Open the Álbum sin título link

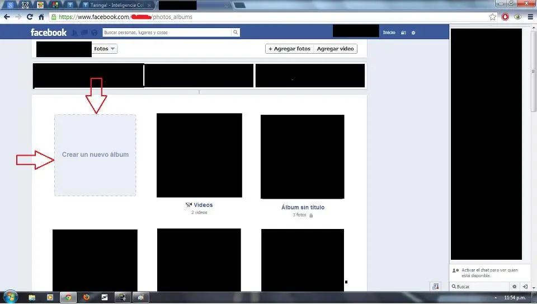(x=303, y=207)
